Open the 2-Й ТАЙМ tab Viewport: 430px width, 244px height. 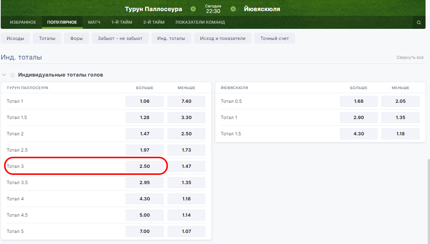[154, 23]
